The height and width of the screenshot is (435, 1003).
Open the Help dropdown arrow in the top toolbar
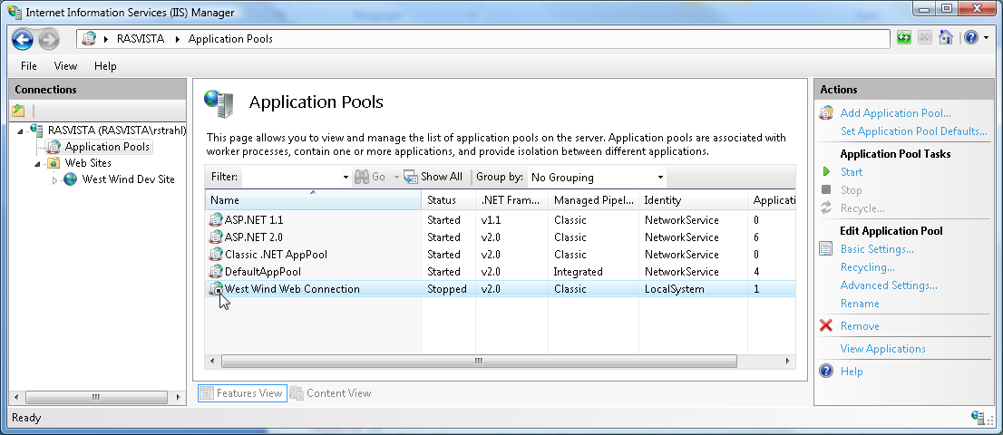coord(985,38)
